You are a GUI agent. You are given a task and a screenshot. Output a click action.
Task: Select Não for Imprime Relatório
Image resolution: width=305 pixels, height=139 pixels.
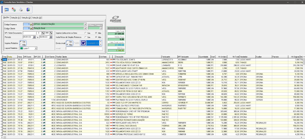(x=21, y=45)
